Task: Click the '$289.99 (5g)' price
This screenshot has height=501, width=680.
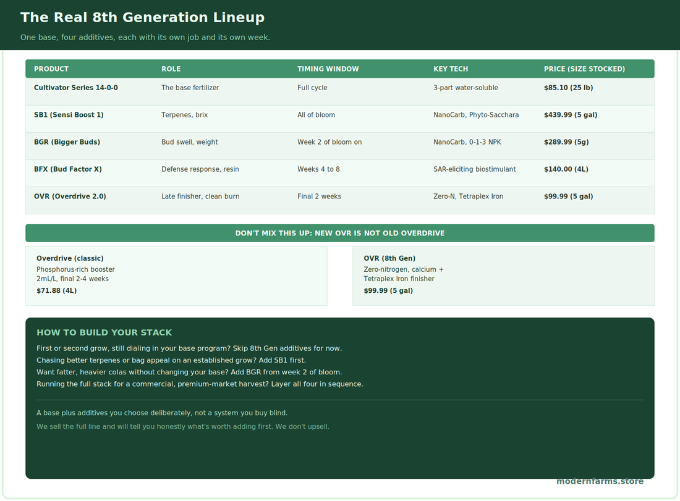Action: coord(566,142)
